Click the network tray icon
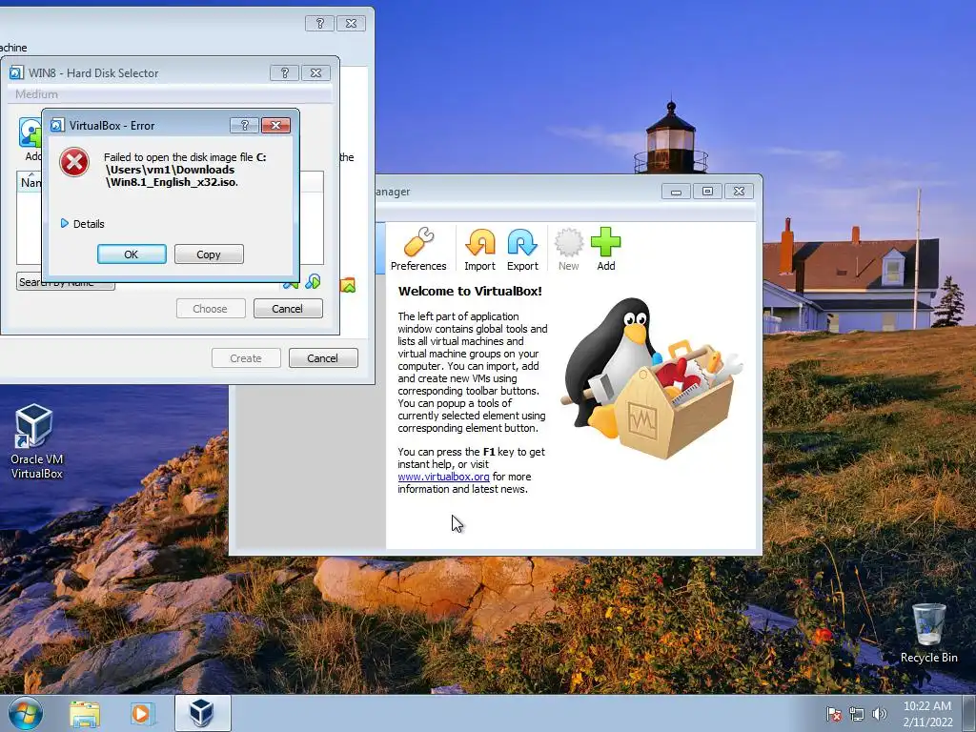Viewport: 976px width, 732px height. (x=857, y=714)
